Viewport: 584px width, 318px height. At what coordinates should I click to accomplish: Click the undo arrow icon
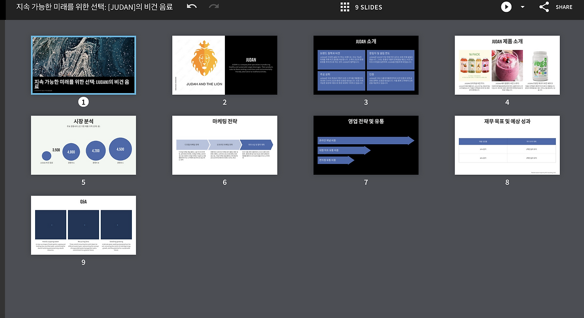tap(192, 6)
